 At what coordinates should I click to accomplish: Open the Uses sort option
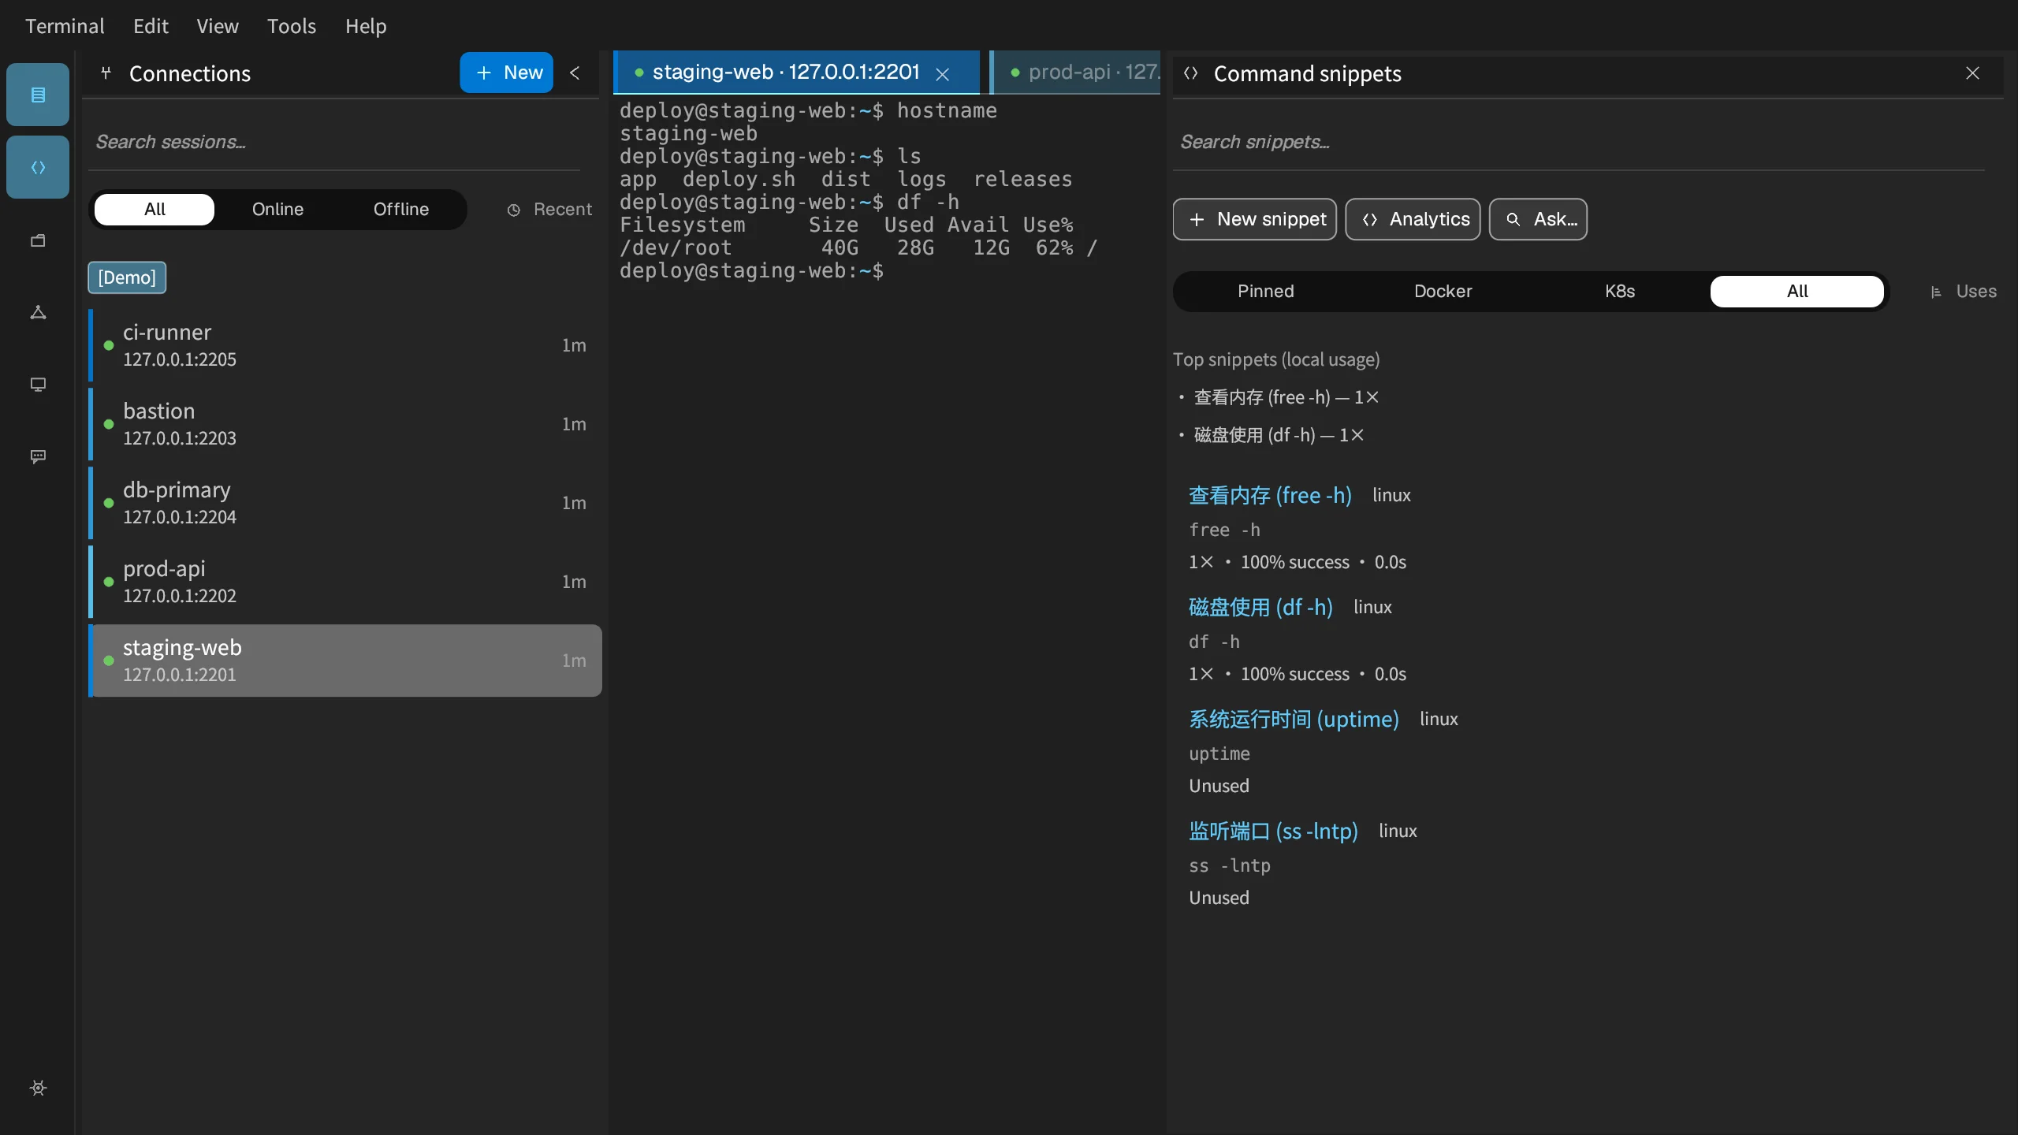1963,292
